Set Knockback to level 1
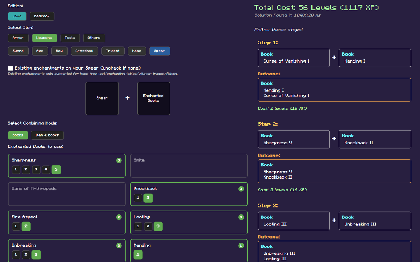Viewport: 420px width, 262px height. (138, 198)
